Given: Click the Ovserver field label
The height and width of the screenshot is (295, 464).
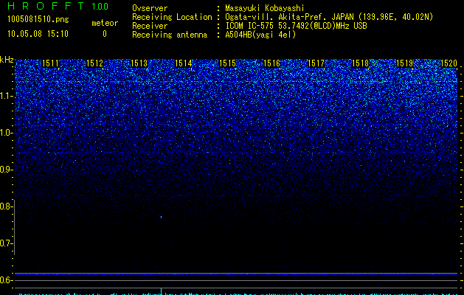Looking at the screenshot, I should 150,8.
